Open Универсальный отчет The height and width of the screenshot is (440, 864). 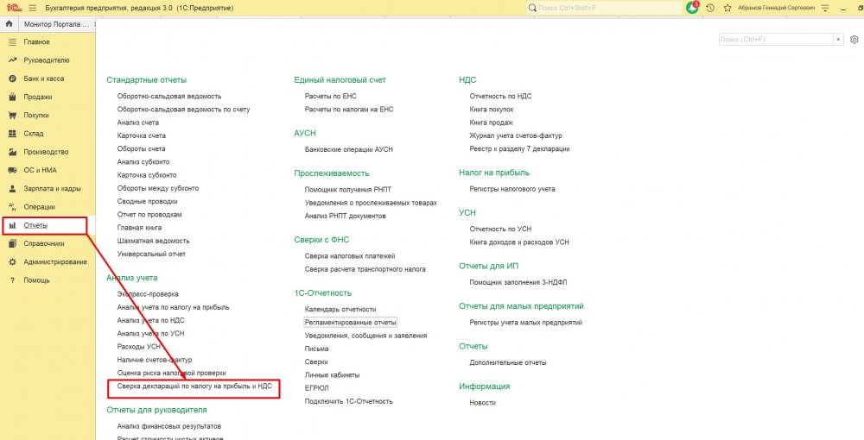click(x=151, y=254)
